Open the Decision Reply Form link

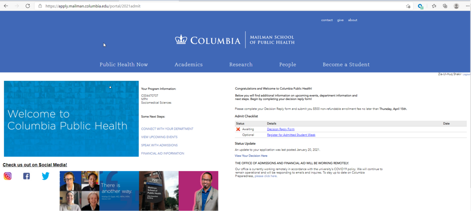point(281,129)
